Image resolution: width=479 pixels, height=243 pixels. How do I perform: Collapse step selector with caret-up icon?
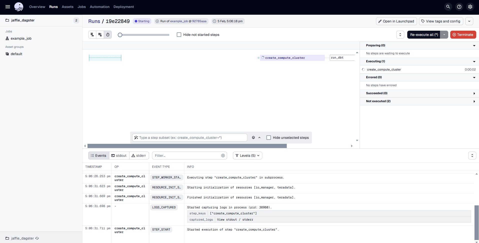[x=259, y=138]
